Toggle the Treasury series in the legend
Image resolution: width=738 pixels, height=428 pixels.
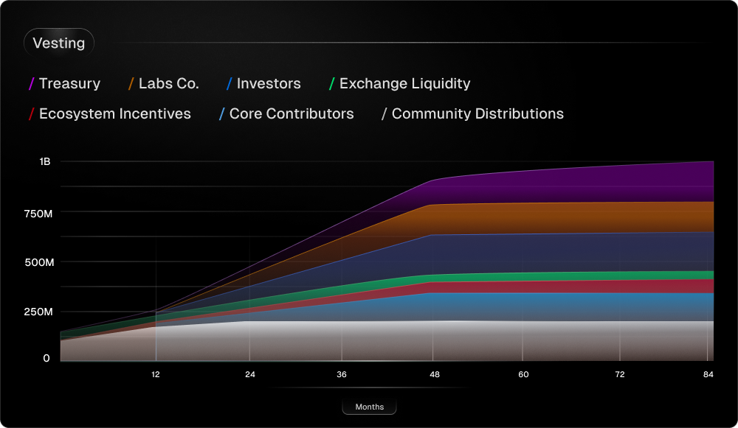coord(65,84)
